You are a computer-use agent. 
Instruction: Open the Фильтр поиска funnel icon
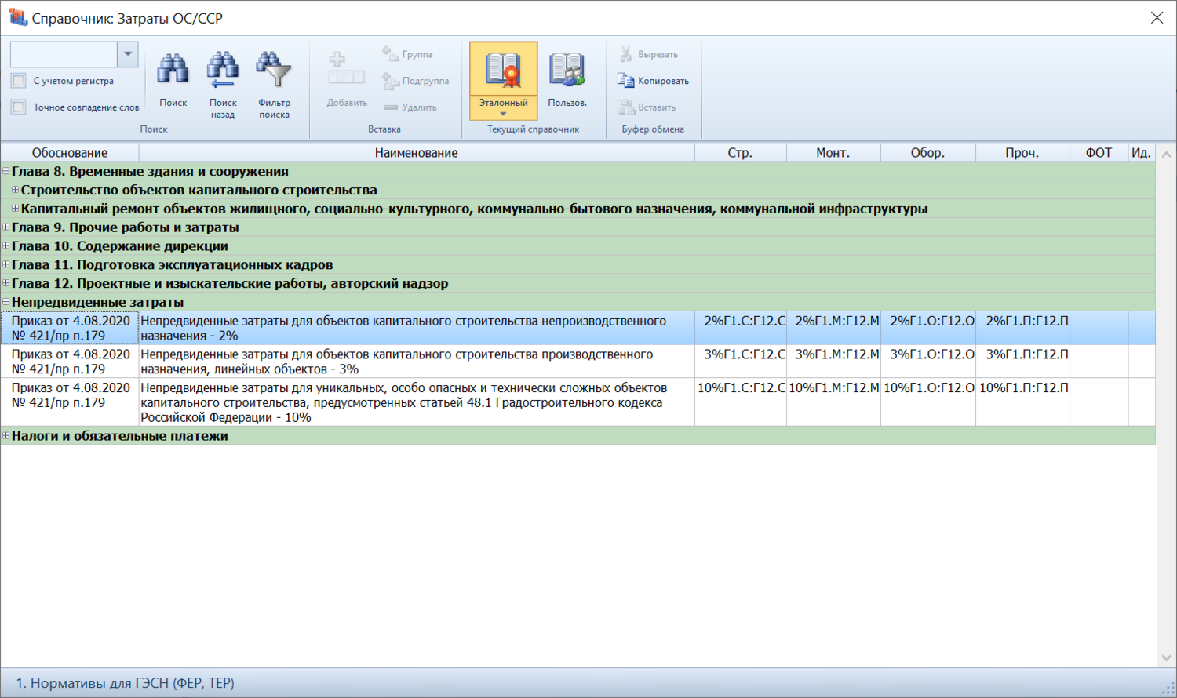click(x=274, y=71)
